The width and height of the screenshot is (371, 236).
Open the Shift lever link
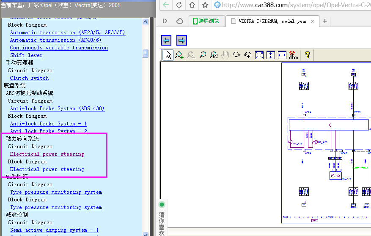[x=26, y=55]
